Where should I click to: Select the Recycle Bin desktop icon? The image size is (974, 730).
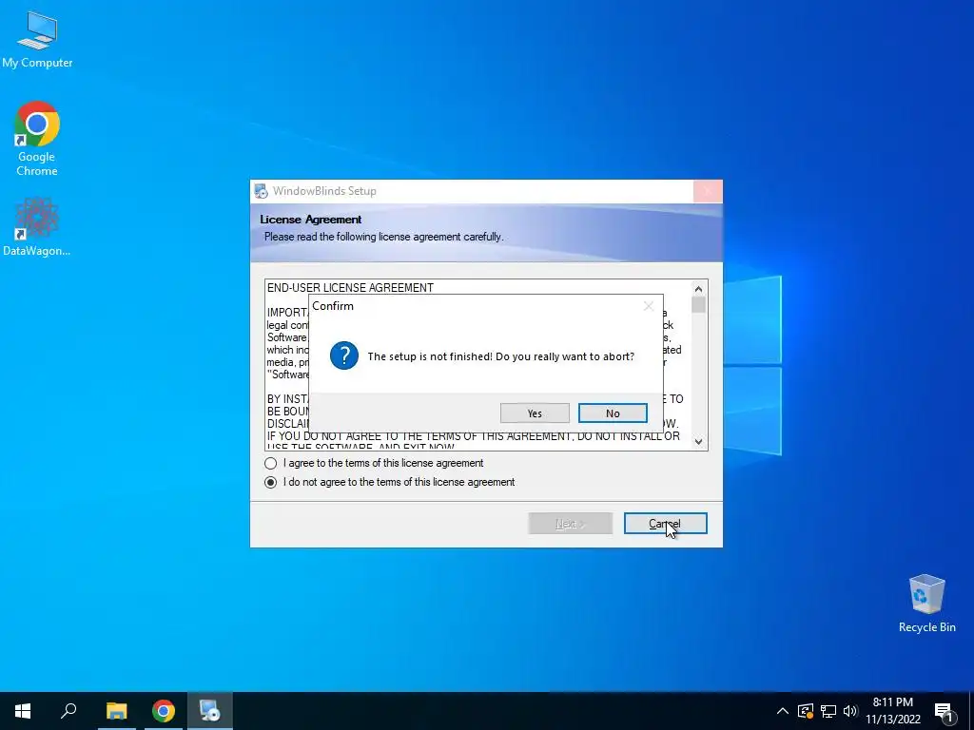click(926, 604)
